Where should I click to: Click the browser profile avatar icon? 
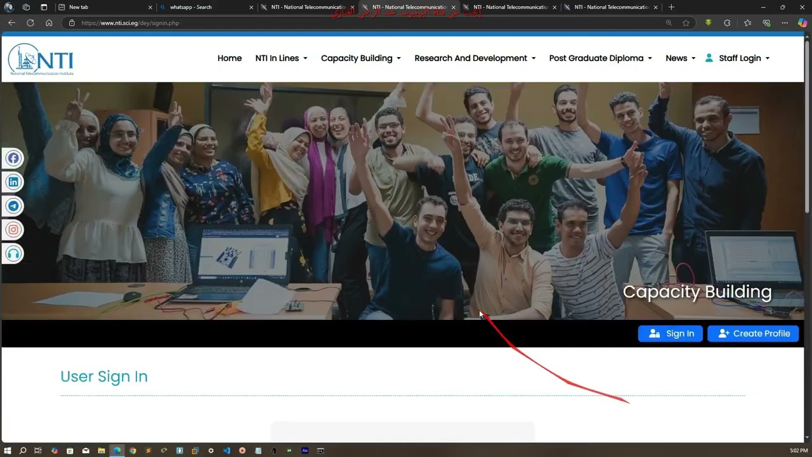(8, 7)
